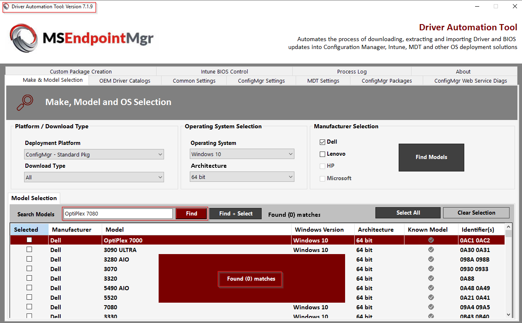Open the Architecture dropdown
This screenshot has height=323, width=522.
(242, 177)
